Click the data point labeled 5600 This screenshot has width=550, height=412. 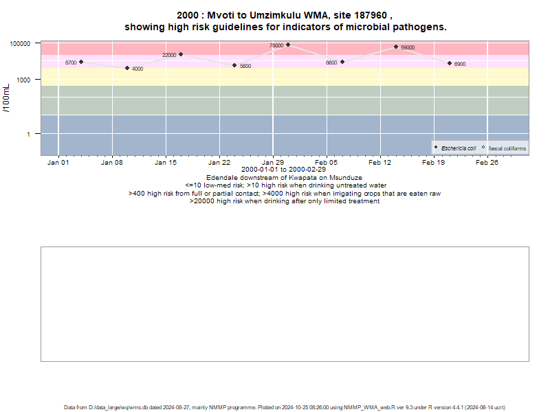pyautogui.click(x=234, y=65)
